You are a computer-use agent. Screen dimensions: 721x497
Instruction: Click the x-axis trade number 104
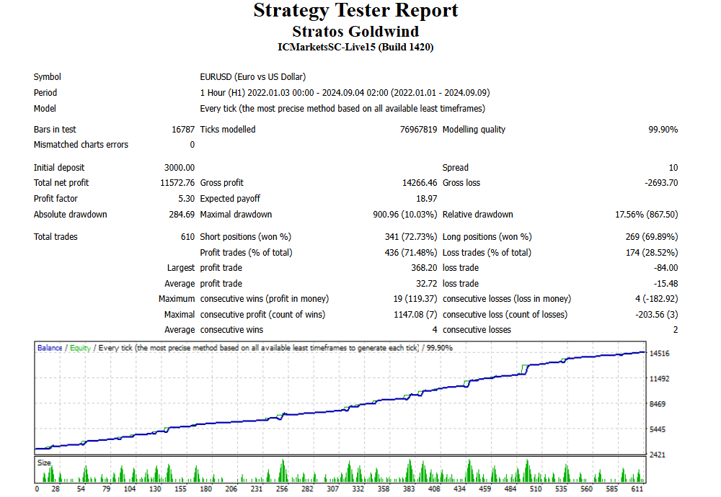[x=130, y=489]
